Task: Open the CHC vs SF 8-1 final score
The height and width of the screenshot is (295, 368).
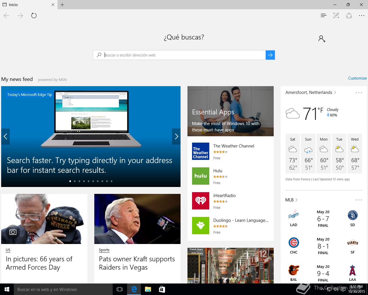Action: click(323, 246)
